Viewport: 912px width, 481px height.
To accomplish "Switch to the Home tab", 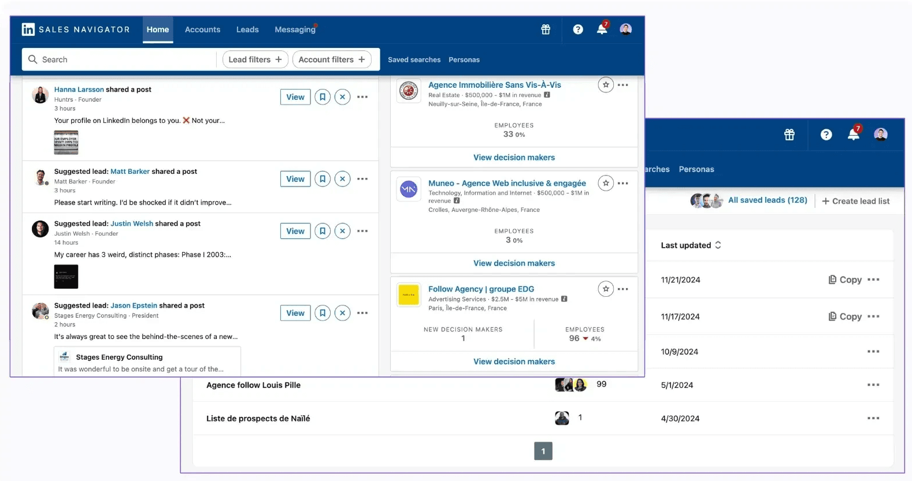I will coord(158,29).
